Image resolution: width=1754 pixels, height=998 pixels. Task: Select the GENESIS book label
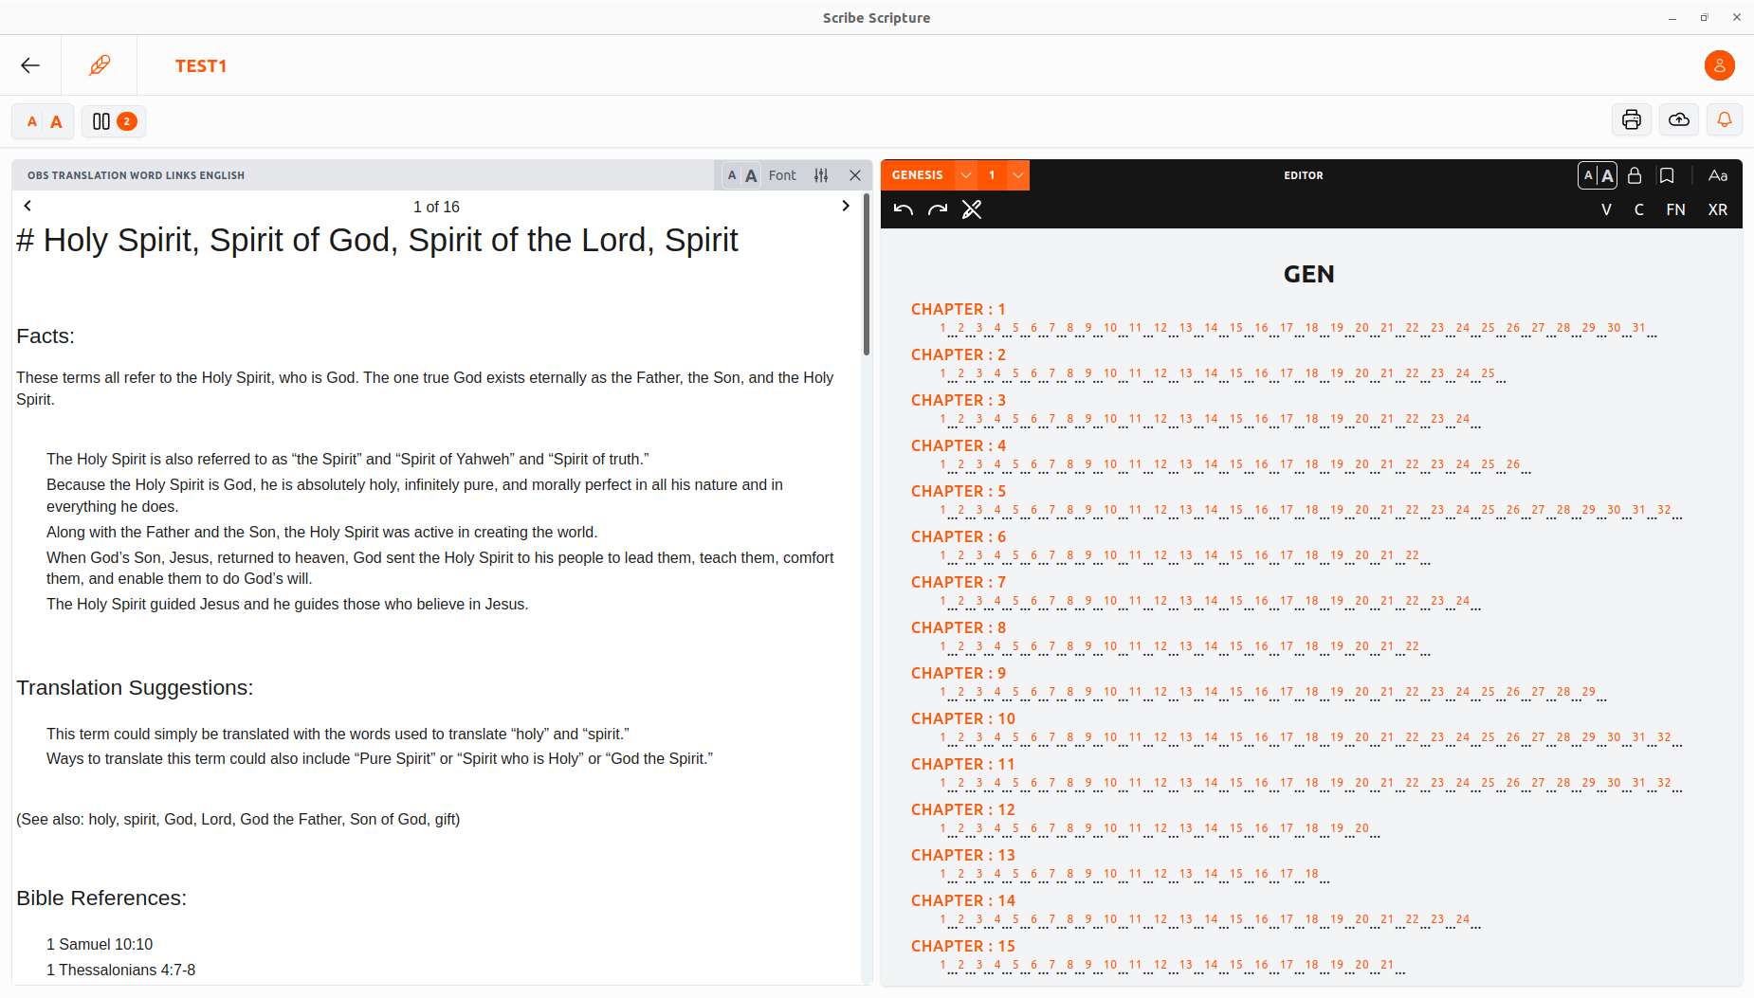point(917,175)
